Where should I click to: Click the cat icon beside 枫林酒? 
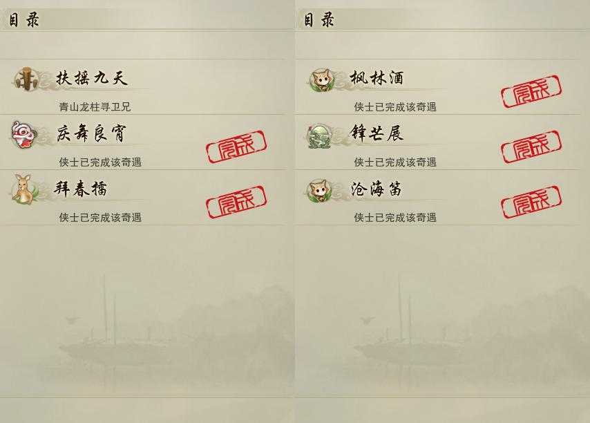pyautogui.click(x=322, y=80)
